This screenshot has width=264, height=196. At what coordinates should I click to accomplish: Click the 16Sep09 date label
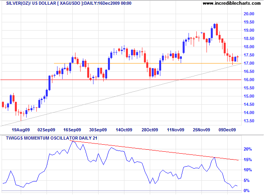[72, 130]
